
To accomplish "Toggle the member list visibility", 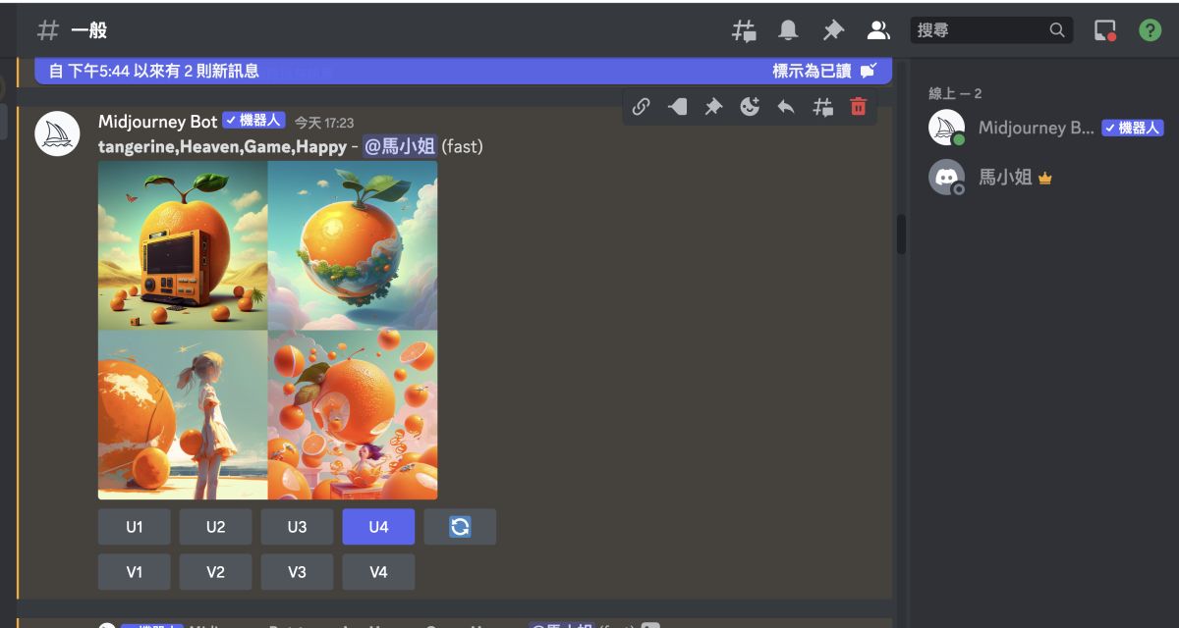I will pos(877,30).
